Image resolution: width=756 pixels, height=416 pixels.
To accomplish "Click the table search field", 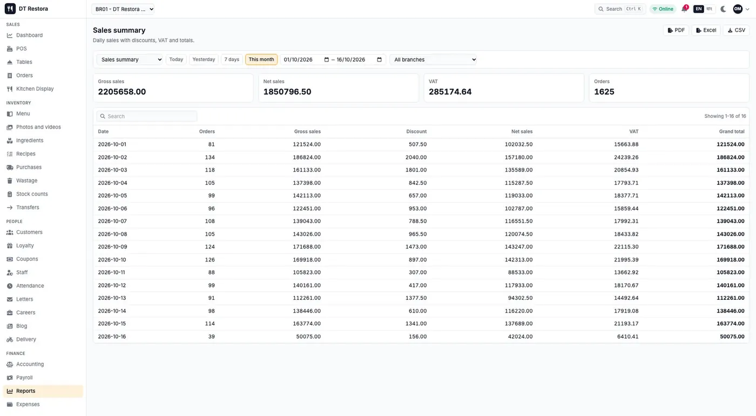I will 147,116.
